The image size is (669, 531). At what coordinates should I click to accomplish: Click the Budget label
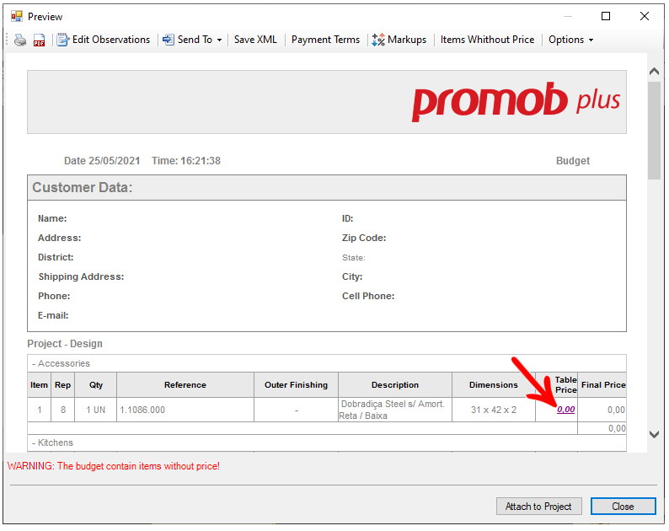573,161
